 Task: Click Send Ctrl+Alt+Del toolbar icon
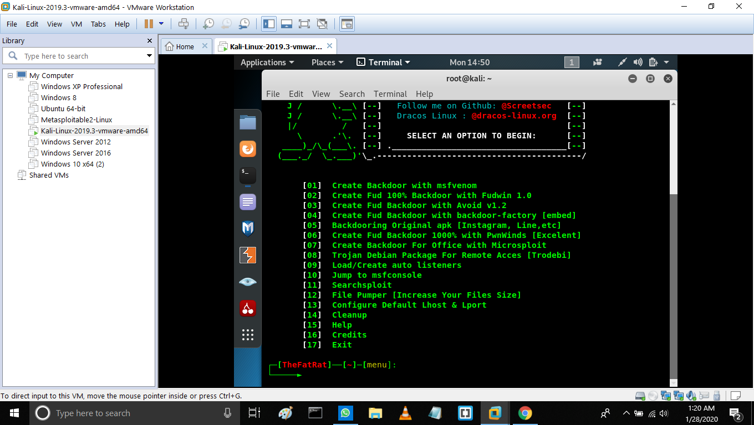(184, 24)
